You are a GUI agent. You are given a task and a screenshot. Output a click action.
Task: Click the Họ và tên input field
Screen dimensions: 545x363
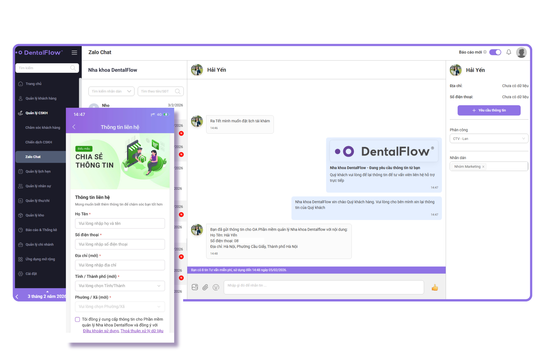[120, 223]
